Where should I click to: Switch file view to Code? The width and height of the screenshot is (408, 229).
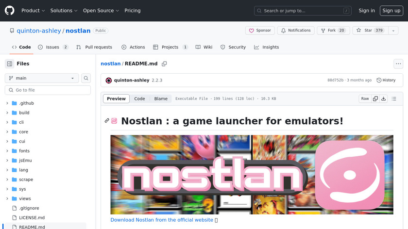[x=139, y=99]
